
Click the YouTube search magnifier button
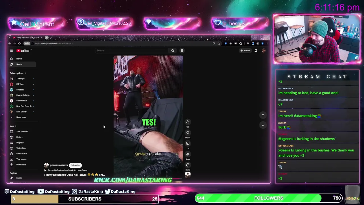point(173,51)
